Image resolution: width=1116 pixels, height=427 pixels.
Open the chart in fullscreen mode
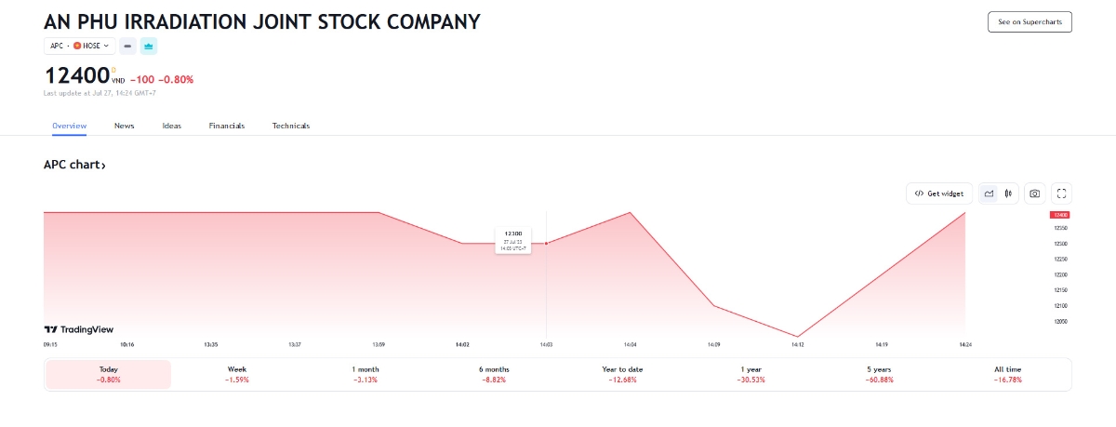click(1062, 193)
